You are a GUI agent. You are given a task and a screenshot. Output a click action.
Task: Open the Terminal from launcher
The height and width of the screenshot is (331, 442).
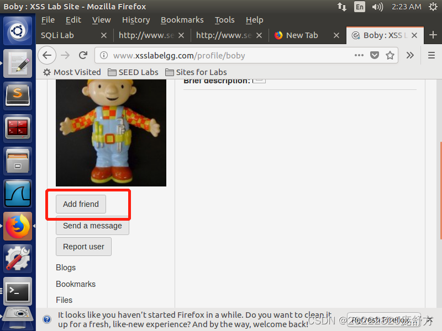point(18,291)
